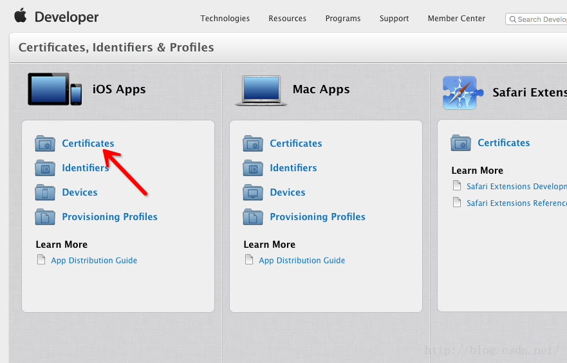Click the Mac Apps Identifiers folder icon

point(253,168)
